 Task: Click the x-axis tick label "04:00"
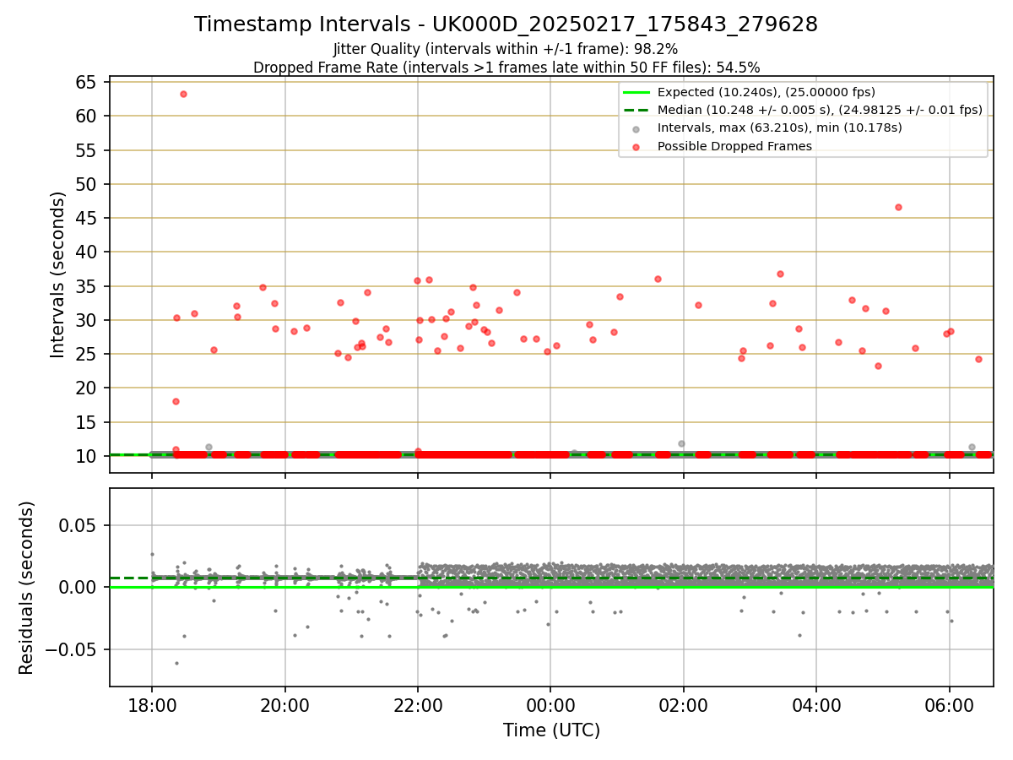tap(816, 706)
